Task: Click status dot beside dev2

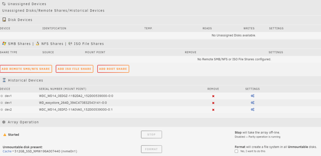Action: pyautogui.click(x=2, y=110)
